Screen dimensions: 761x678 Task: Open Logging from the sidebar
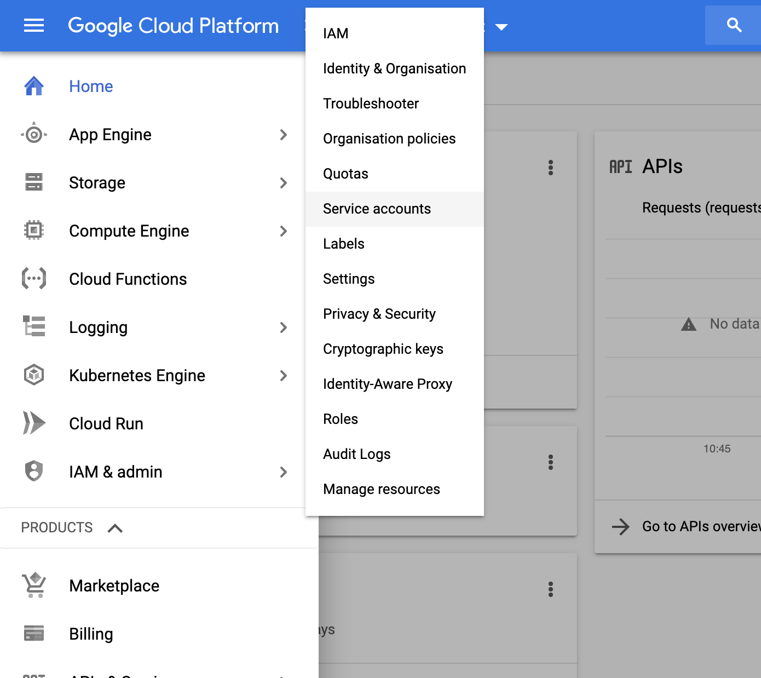tap(98, 327)
